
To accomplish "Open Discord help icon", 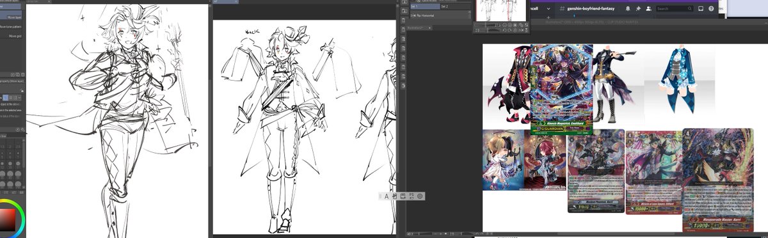I will click(x=711, y=8).
